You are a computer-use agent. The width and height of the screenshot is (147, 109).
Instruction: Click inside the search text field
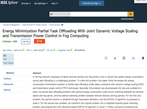click(x=99, y=14)
